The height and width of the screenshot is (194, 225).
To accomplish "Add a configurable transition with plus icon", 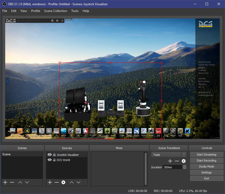I will pyautogui.click(x=170, y=161).
